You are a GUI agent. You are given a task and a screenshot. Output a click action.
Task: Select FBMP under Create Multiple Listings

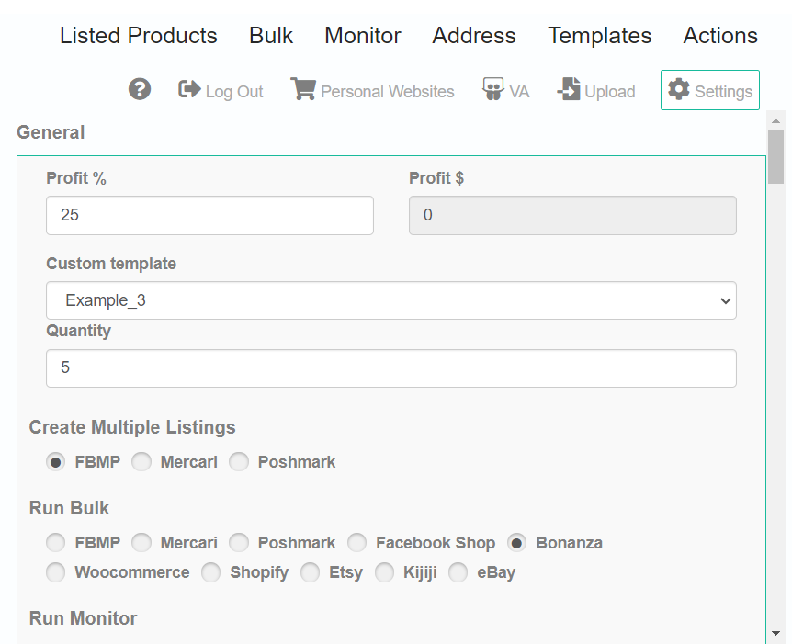[x=55, y=462]
